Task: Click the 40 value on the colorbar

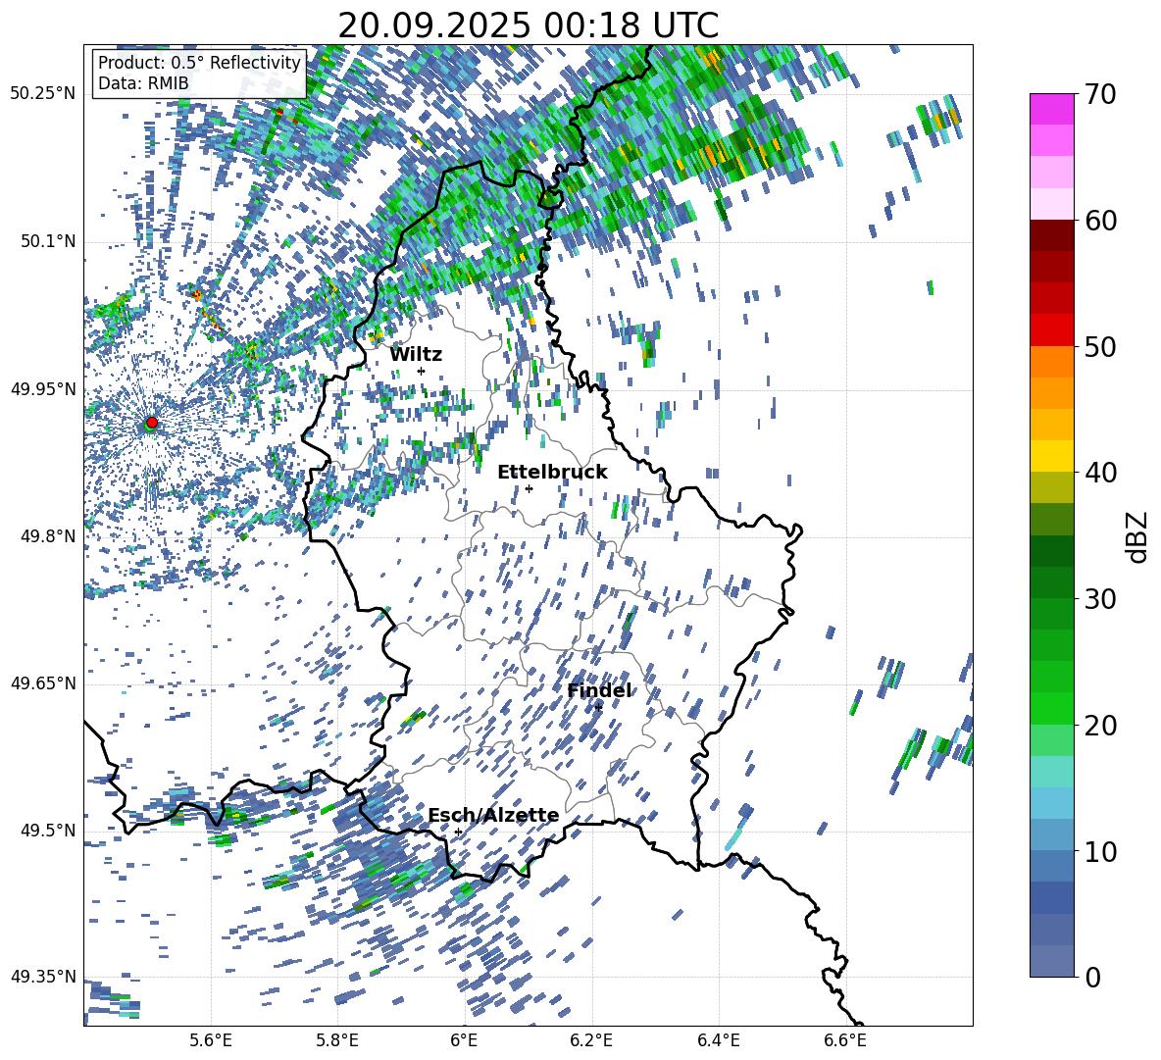Action: 1100,473
